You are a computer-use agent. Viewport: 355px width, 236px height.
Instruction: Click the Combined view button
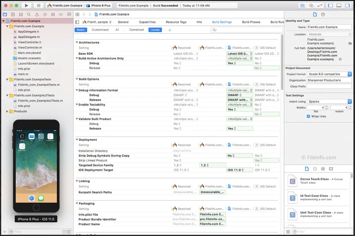click(x=136, y=30)
